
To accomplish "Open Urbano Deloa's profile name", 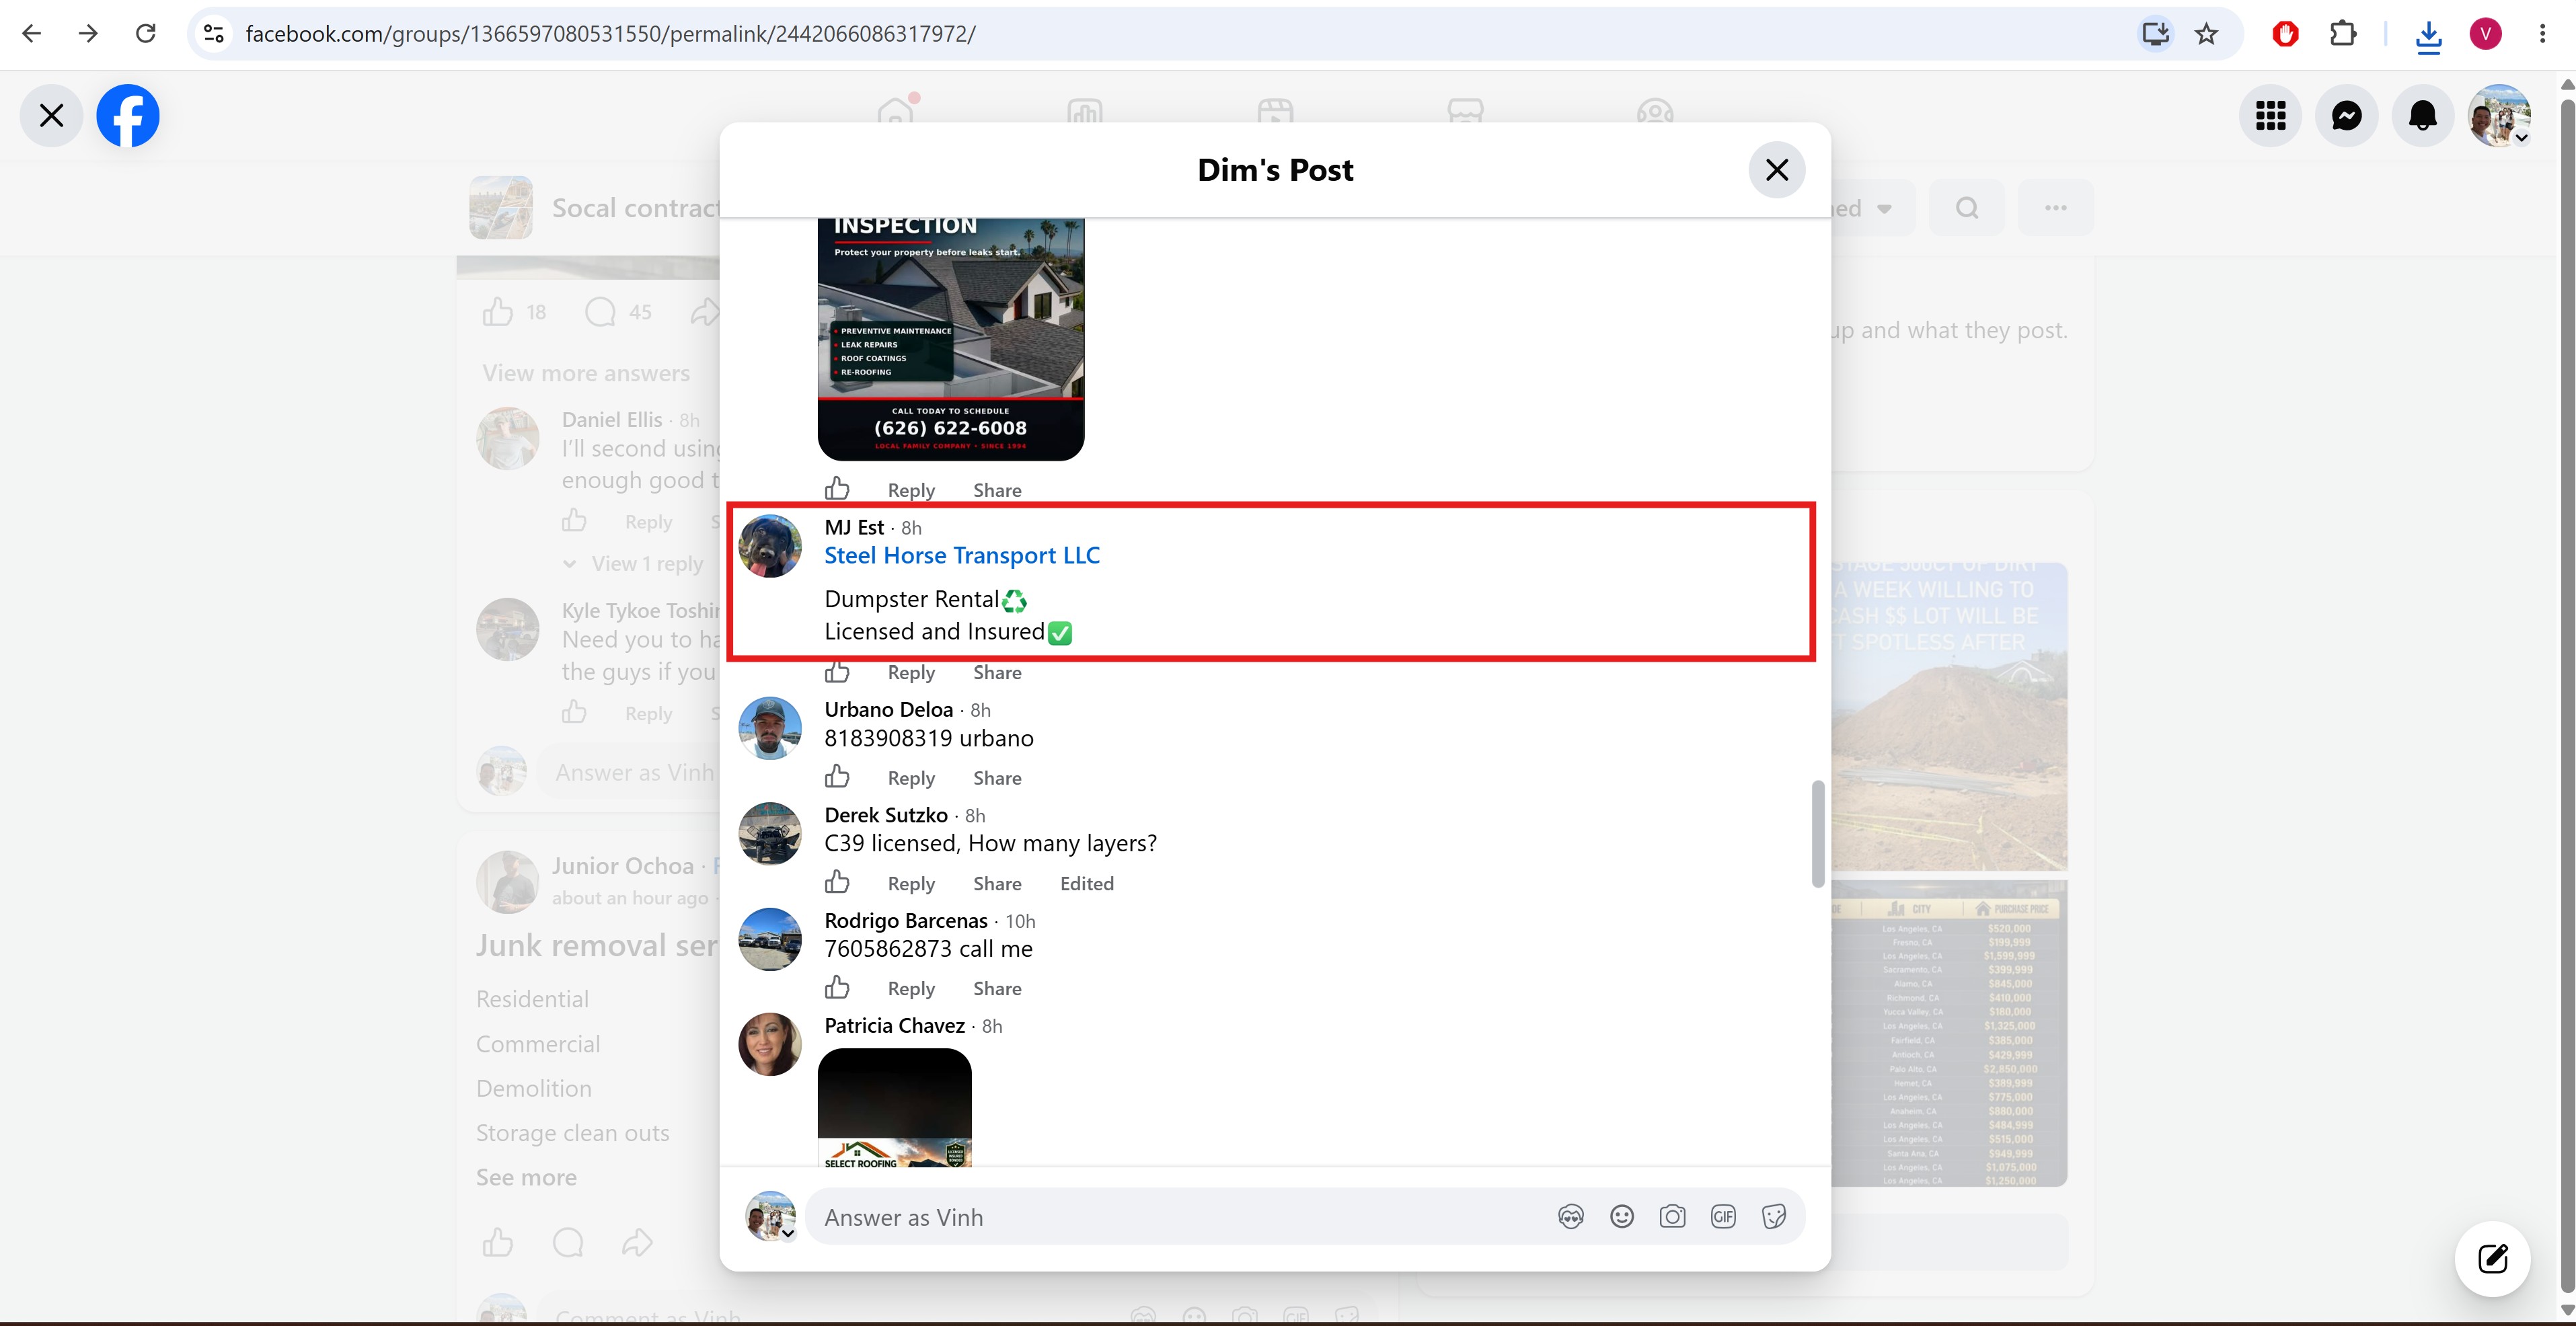I will [x=889, y=710].
